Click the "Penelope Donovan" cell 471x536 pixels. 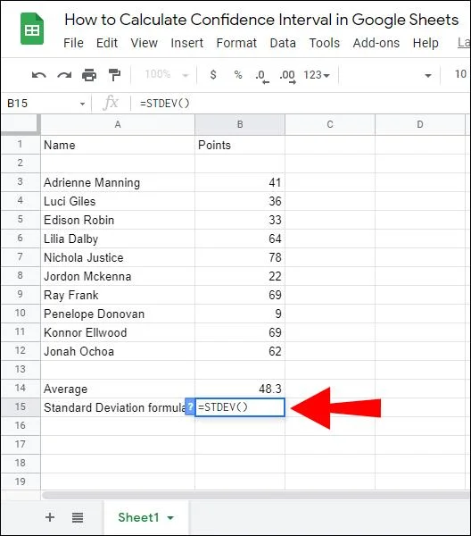(x=118, y=314)
